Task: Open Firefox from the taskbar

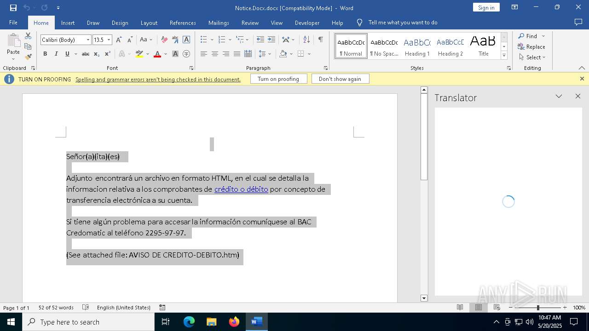Action: pyautogui.click(x=234, y=322)
